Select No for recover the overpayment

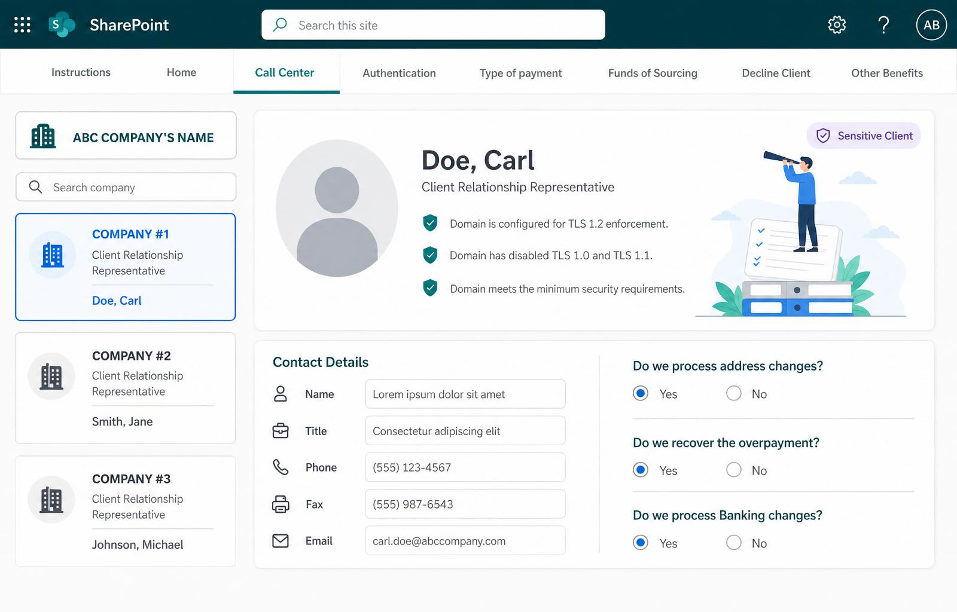pos(734,470)
